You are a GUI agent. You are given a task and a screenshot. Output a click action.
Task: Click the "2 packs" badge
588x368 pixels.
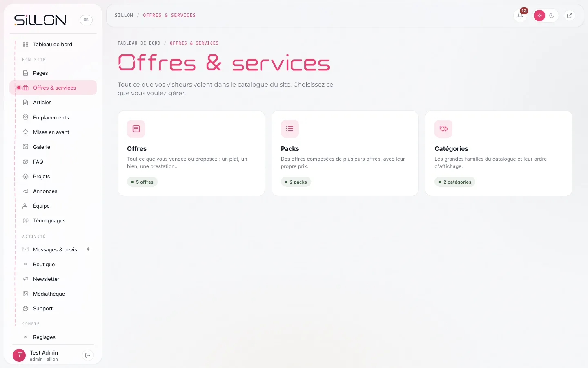296,182
